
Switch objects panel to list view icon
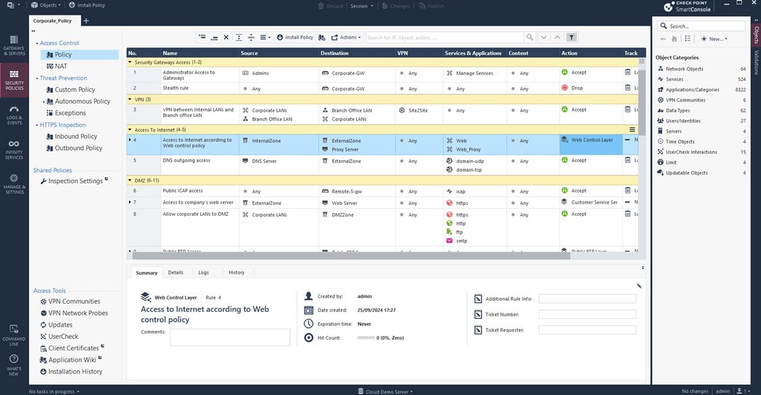(688, 39)
